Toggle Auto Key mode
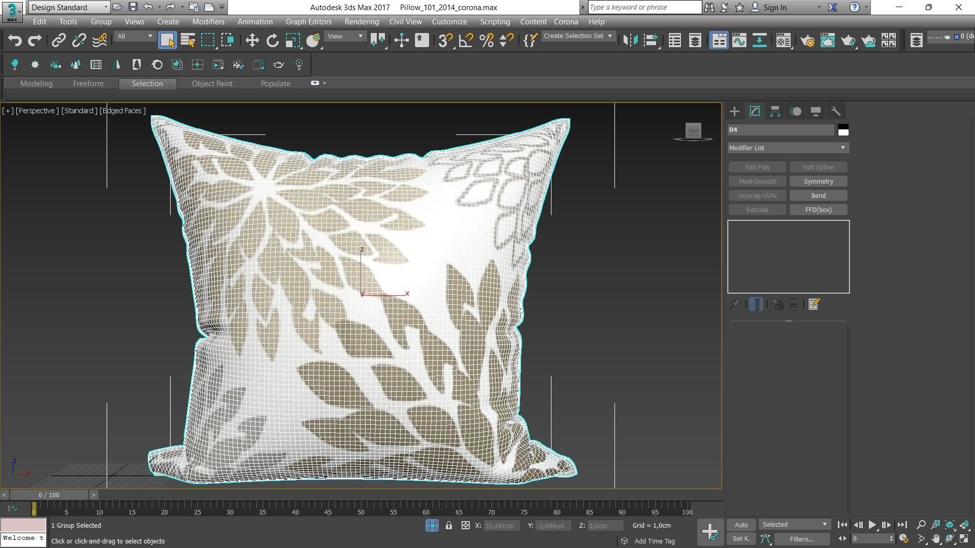The width and height of the screenshot is (975, 548). 741,525
